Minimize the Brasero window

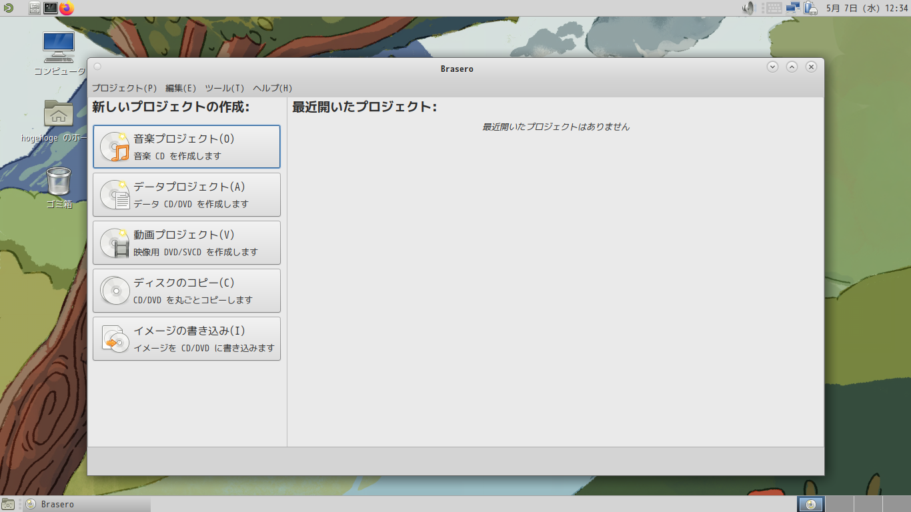click(x=772, y=67)
